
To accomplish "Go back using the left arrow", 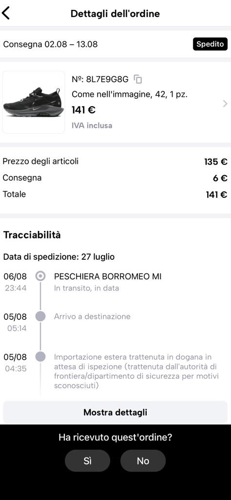I will pos(6,13).
